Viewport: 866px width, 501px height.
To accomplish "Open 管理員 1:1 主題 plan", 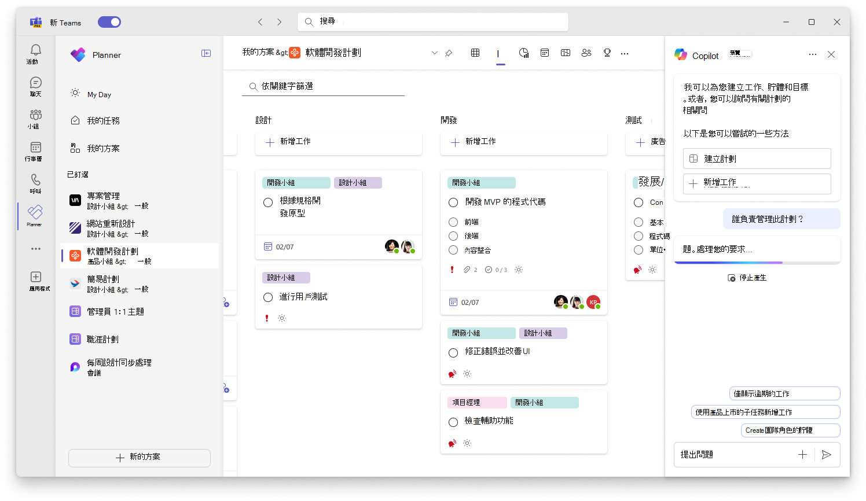I will click(x=140, y=311).
